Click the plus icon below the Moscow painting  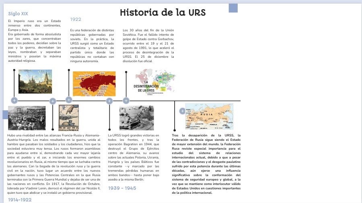pyautogui.click(x=14, y=100)
